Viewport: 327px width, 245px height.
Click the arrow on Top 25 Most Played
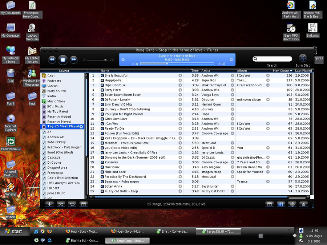(81, 127)
